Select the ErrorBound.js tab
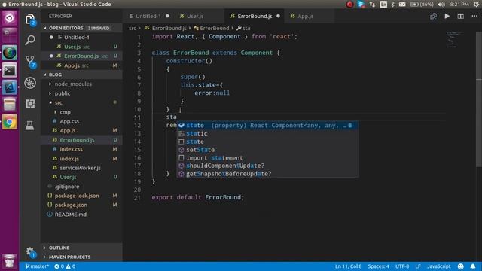The width and height of the screenshot is (482, 271). (x=255, y=16)
